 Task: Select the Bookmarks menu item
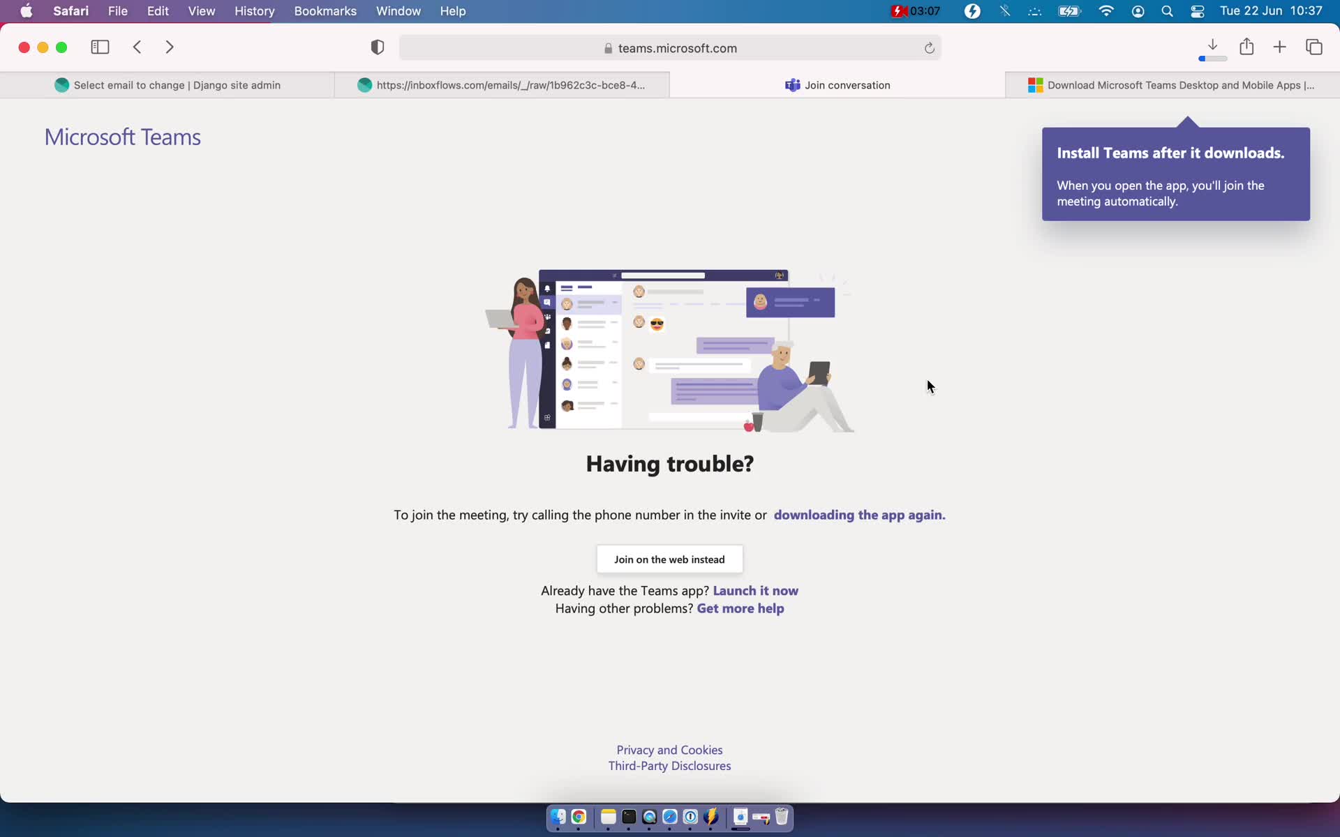click(325, 10)
